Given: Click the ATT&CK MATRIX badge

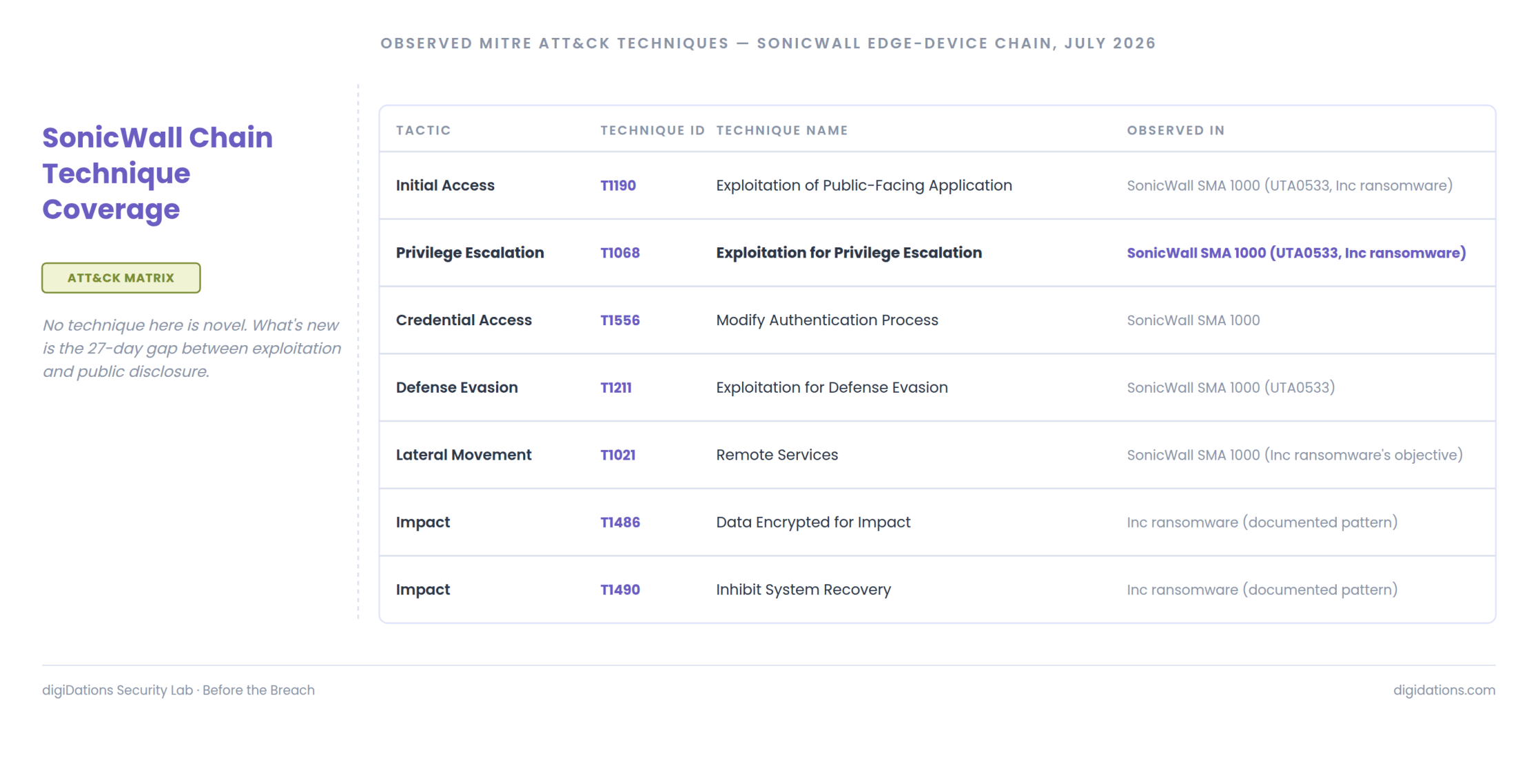Looking at the screenshot, I should (x=121, y=278).
